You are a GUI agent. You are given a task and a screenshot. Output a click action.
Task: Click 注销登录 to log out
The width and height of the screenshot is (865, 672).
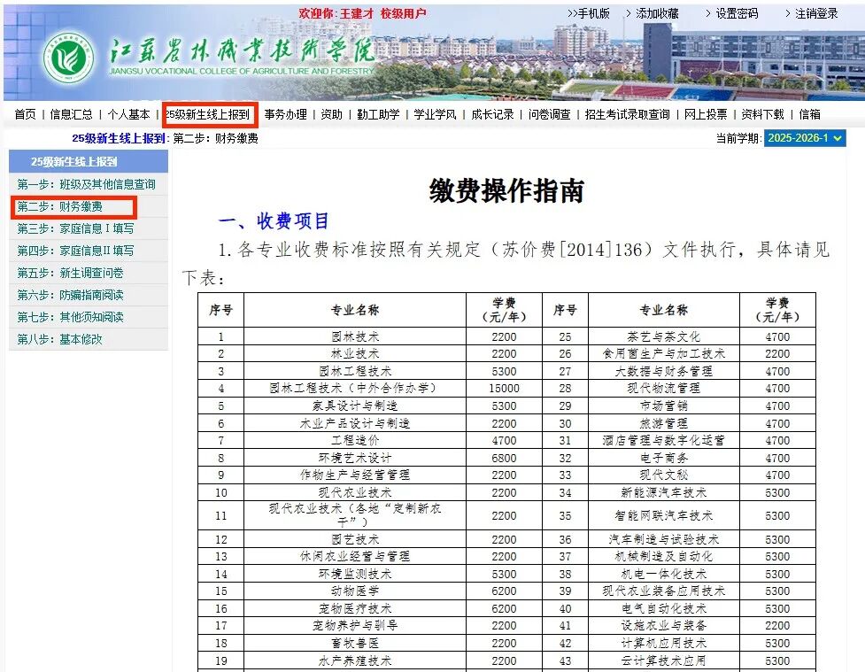coord(815,13)
